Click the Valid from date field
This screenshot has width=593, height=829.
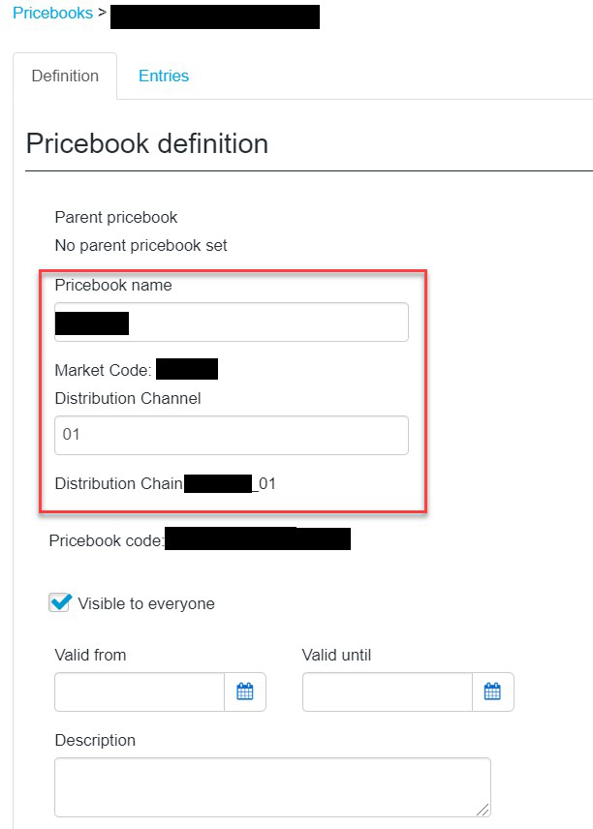click(140, 691)
